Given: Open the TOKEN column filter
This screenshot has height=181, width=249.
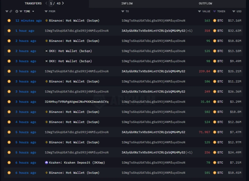Looking at the screenshot, I should [x=214, y=12].
